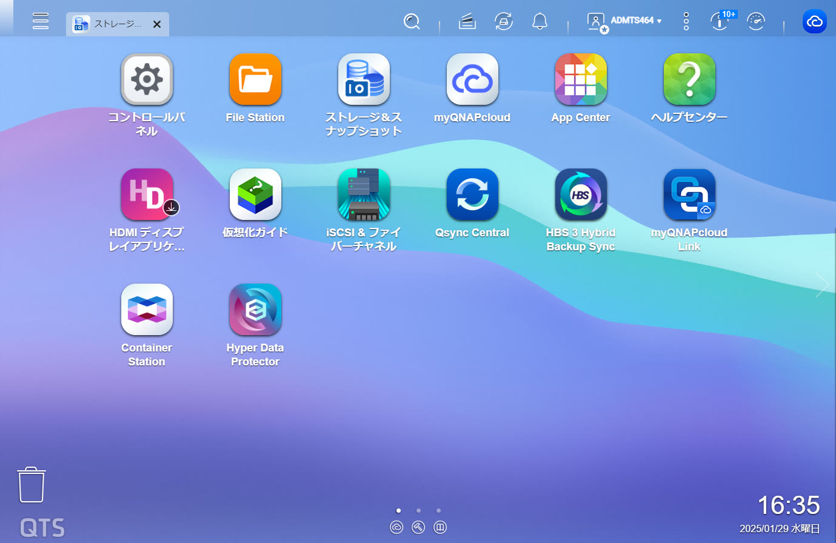Open the myQNAPcloud desktop app
The image size is (836, 543).
point(472,79)
